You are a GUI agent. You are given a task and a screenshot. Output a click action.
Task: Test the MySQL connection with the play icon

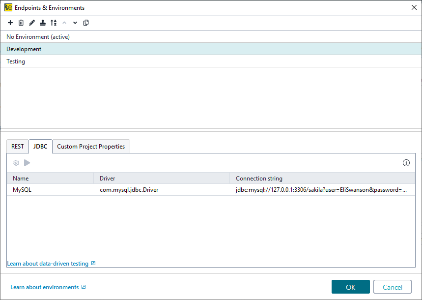27,162
